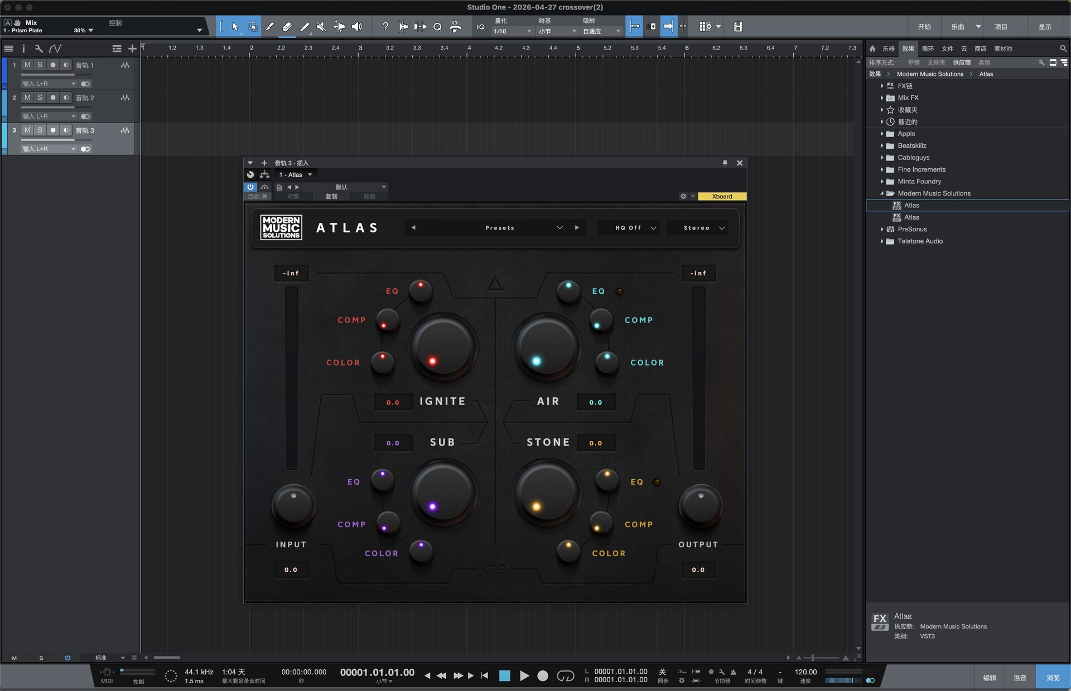Viewport: 1071px width, 691px height.
Task: Select the Range tool
Action: tap(252, 26)
